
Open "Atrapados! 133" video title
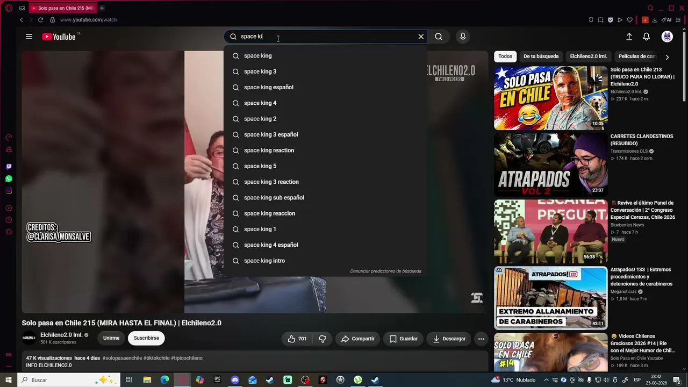pos(641,276)
